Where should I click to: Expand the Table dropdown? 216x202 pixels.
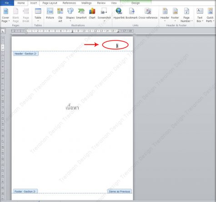38,15
